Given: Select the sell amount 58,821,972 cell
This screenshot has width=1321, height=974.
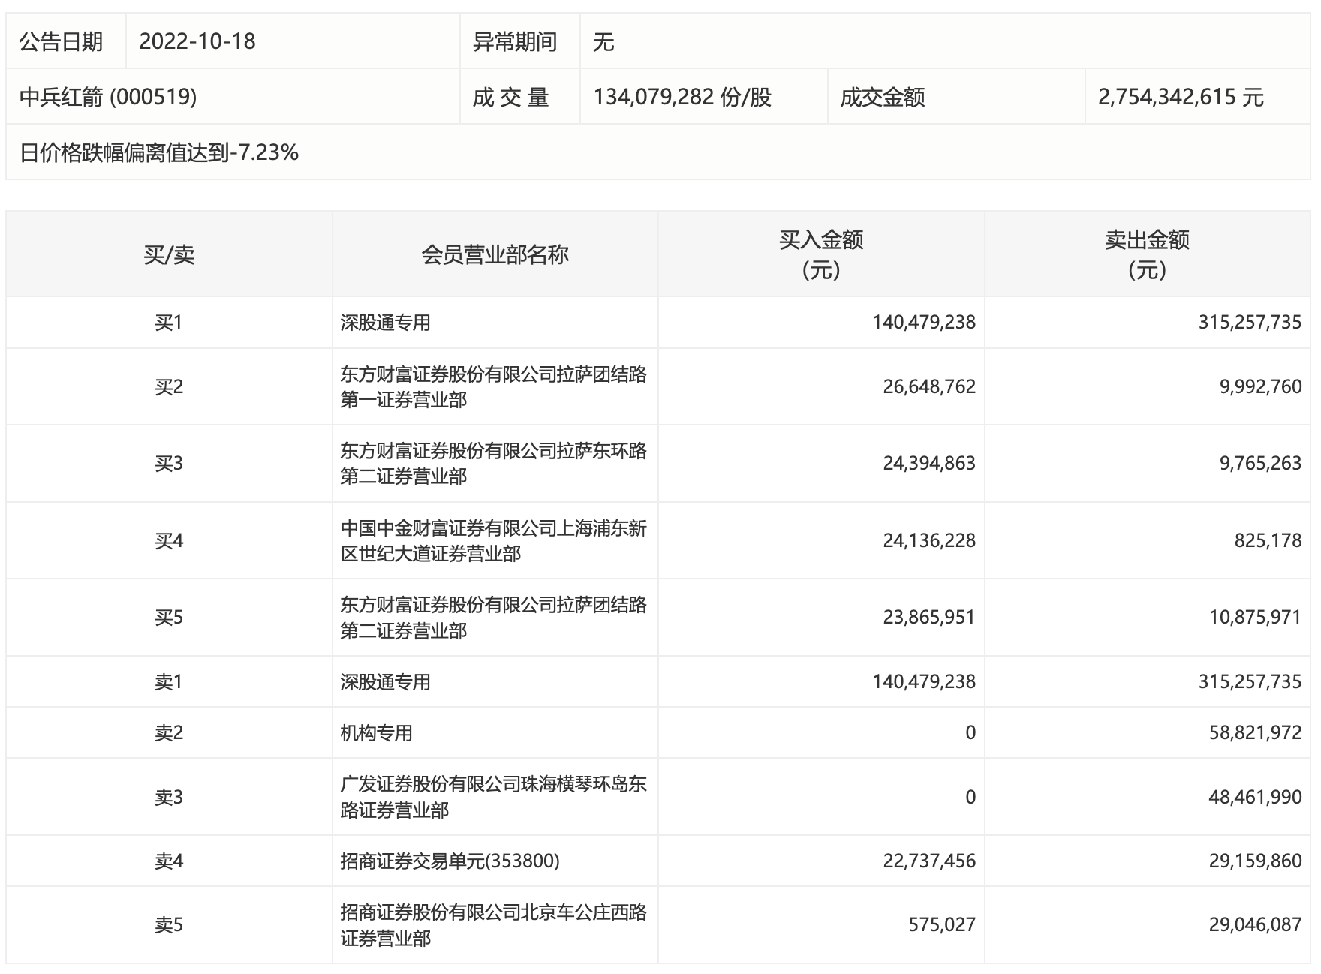Looking at the screenshot, I should pos(1254,733).
